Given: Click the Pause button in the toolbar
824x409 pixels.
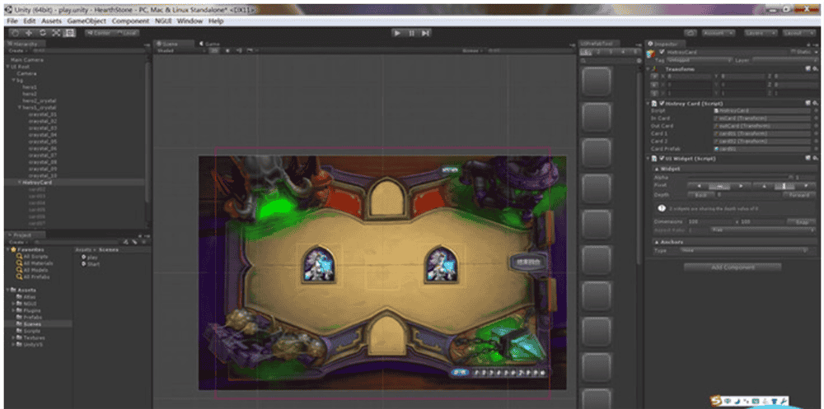Looking at the screenshot, I should pos(411,33).
